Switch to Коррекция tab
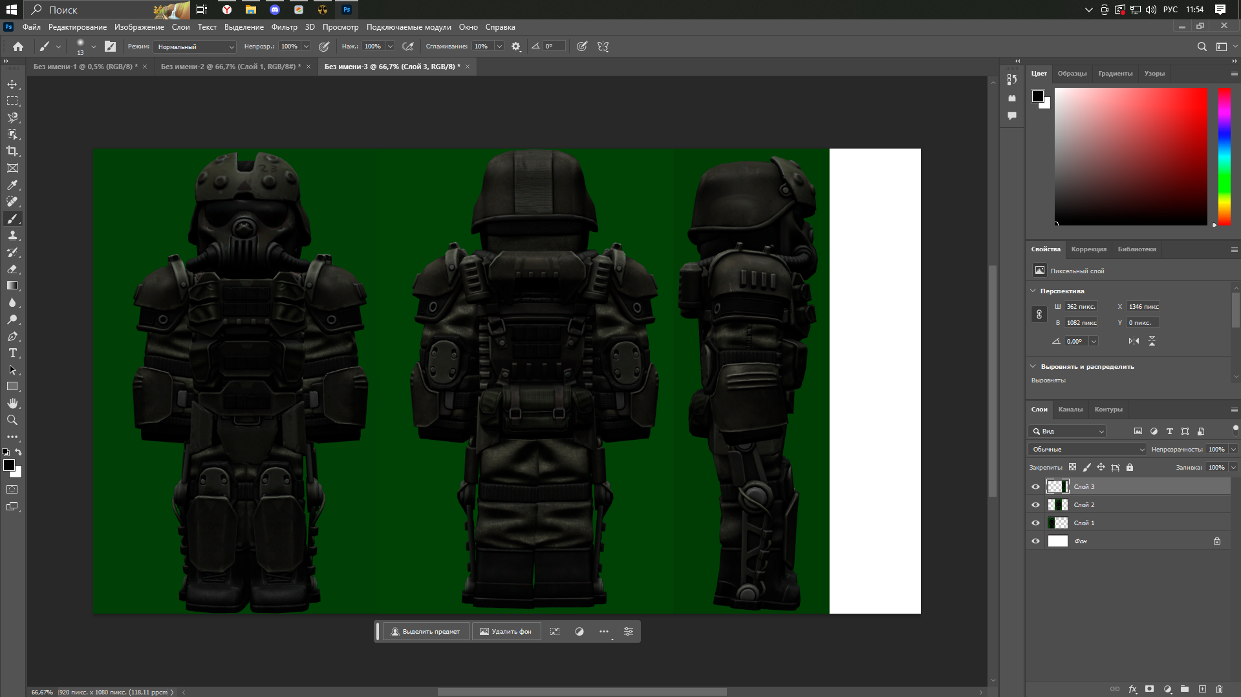 tap(1088, 249)
